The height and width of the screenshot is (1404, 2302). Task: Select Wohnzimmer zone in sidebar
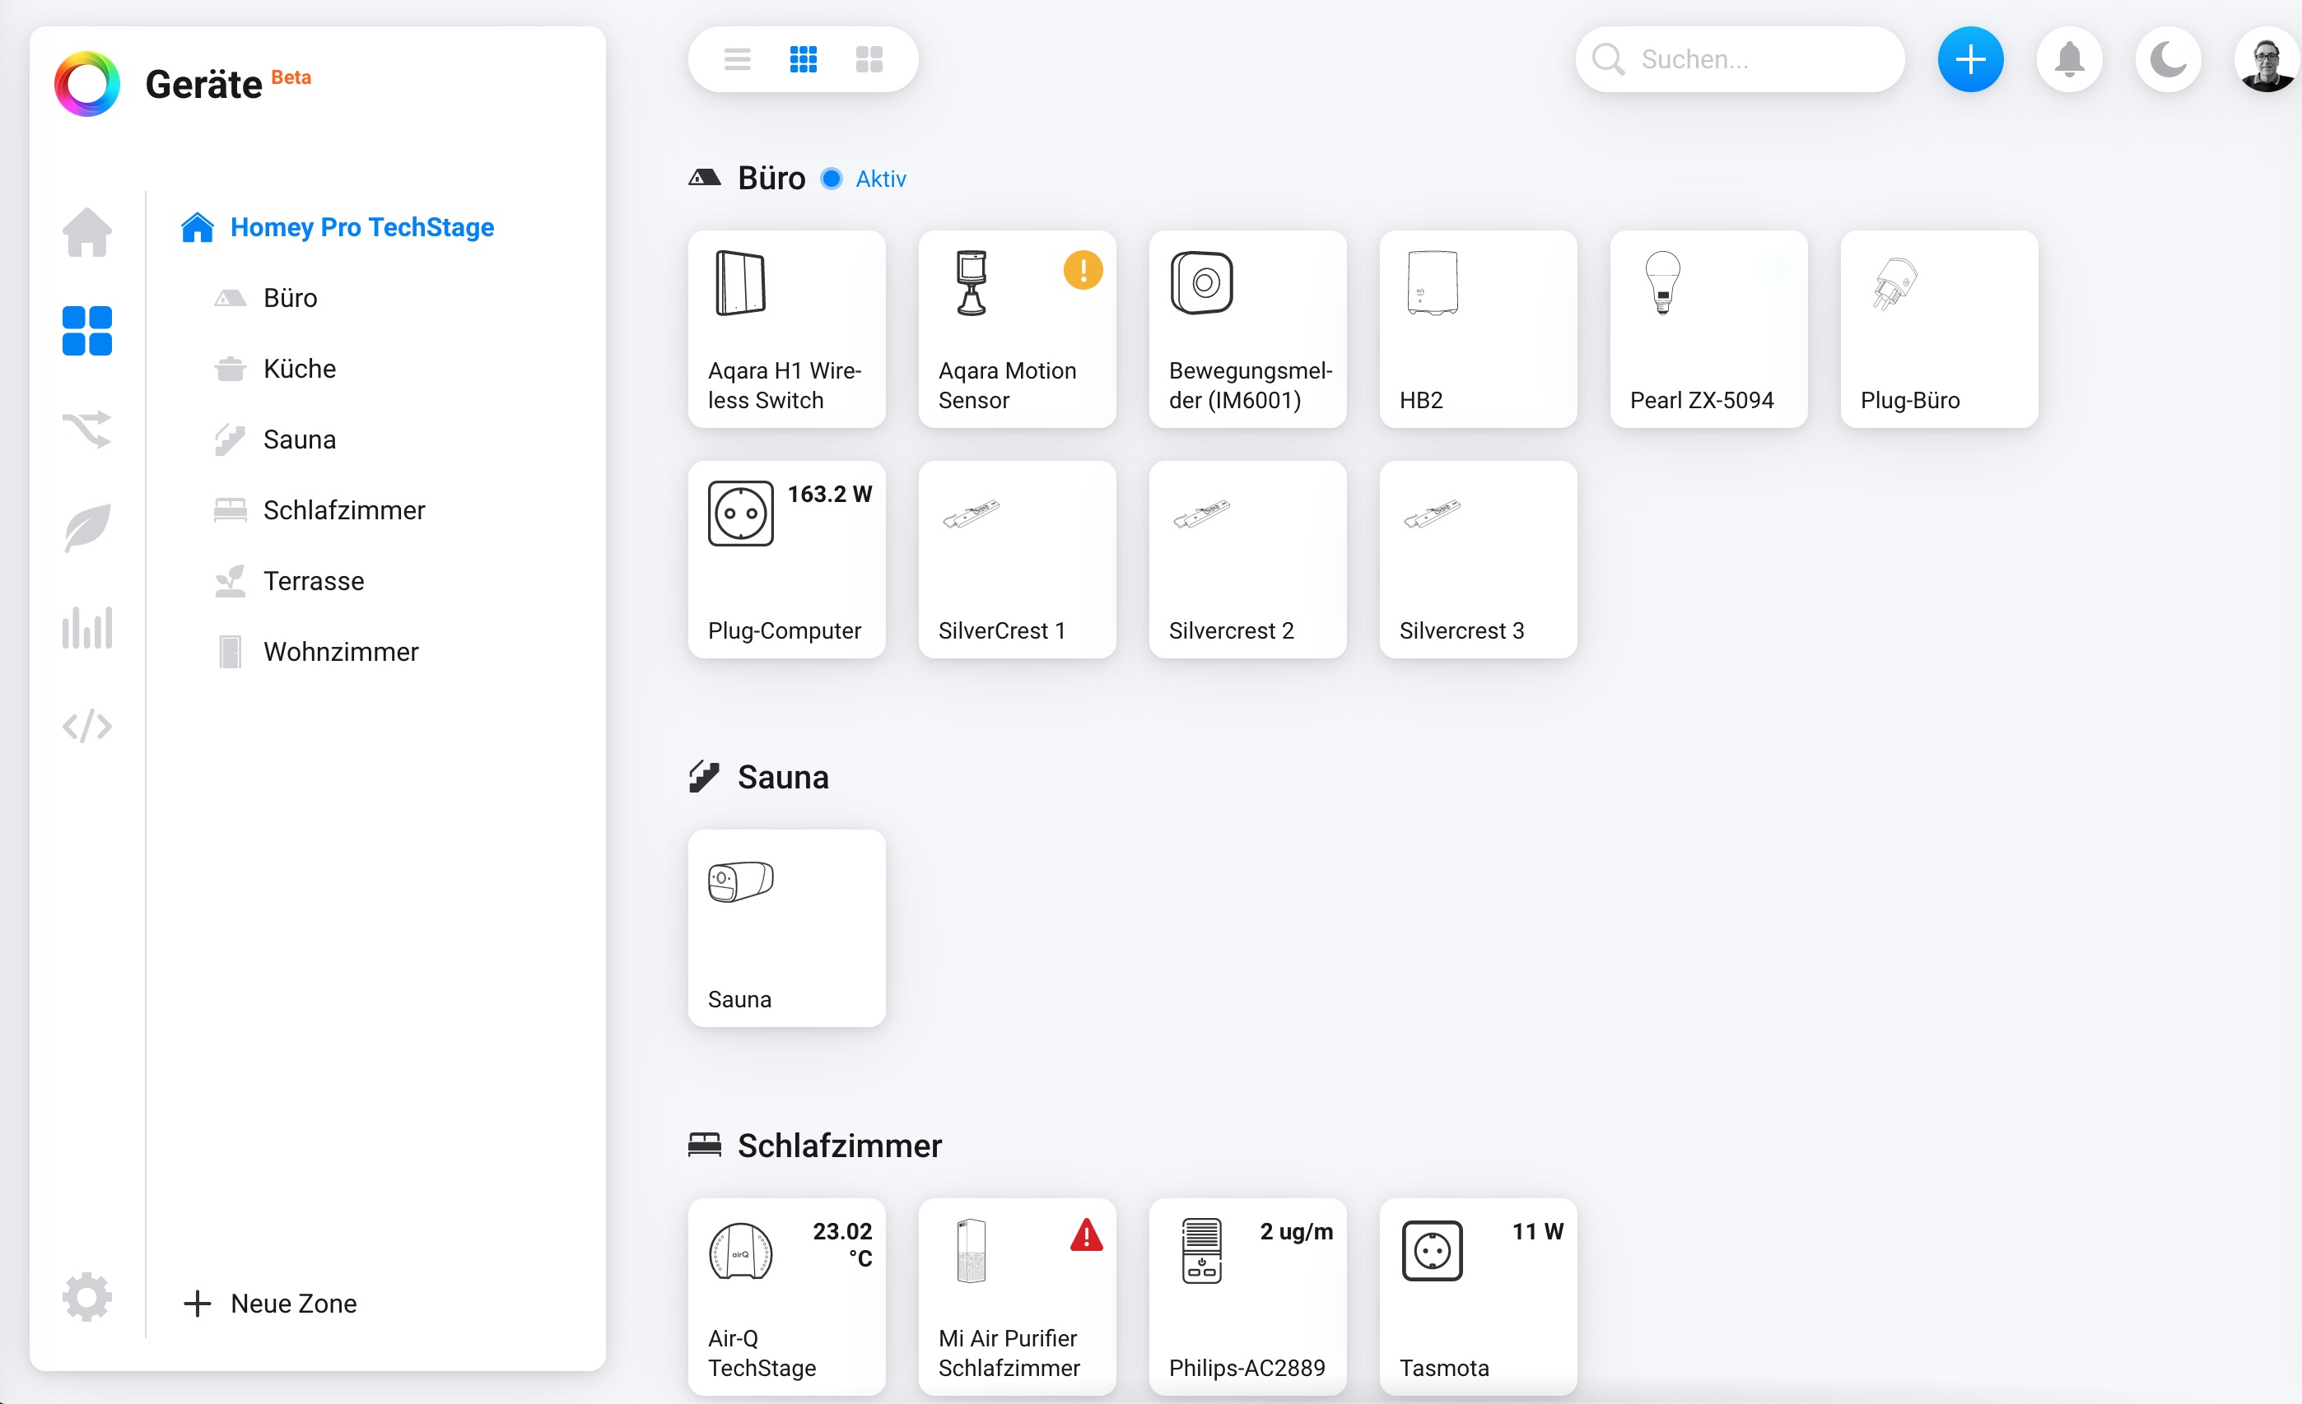(340, 652)
